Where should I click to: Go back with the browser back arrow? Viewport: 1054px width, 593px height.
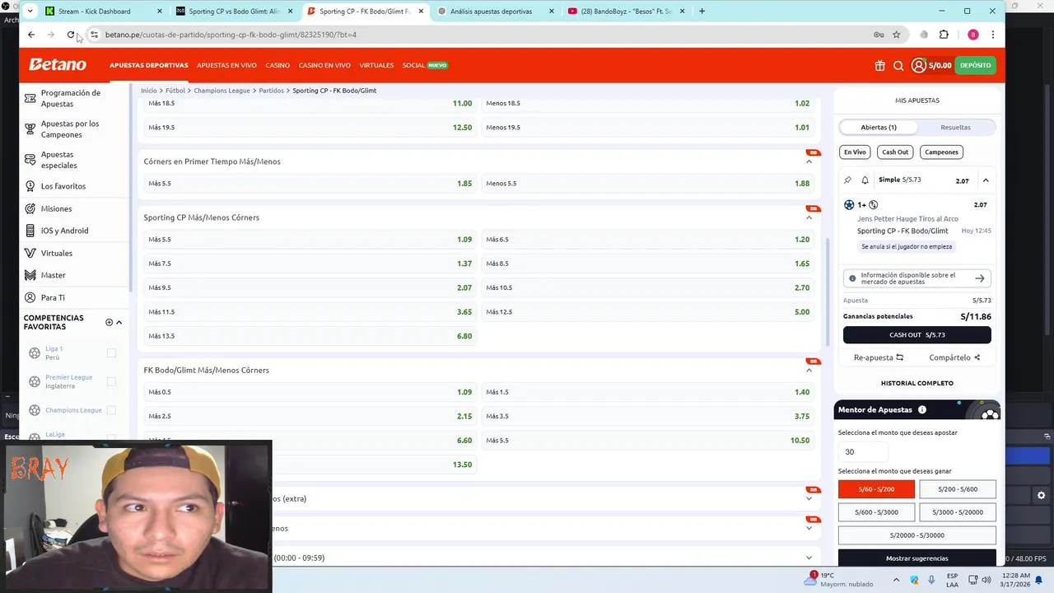(31, 35)
